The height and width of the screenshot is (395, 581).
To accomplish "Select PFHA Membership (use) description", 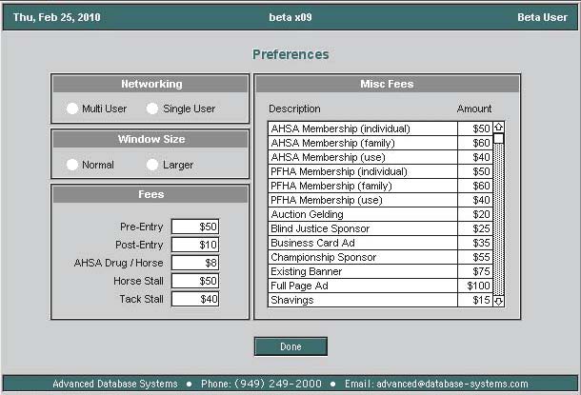I will coord(363,200).
